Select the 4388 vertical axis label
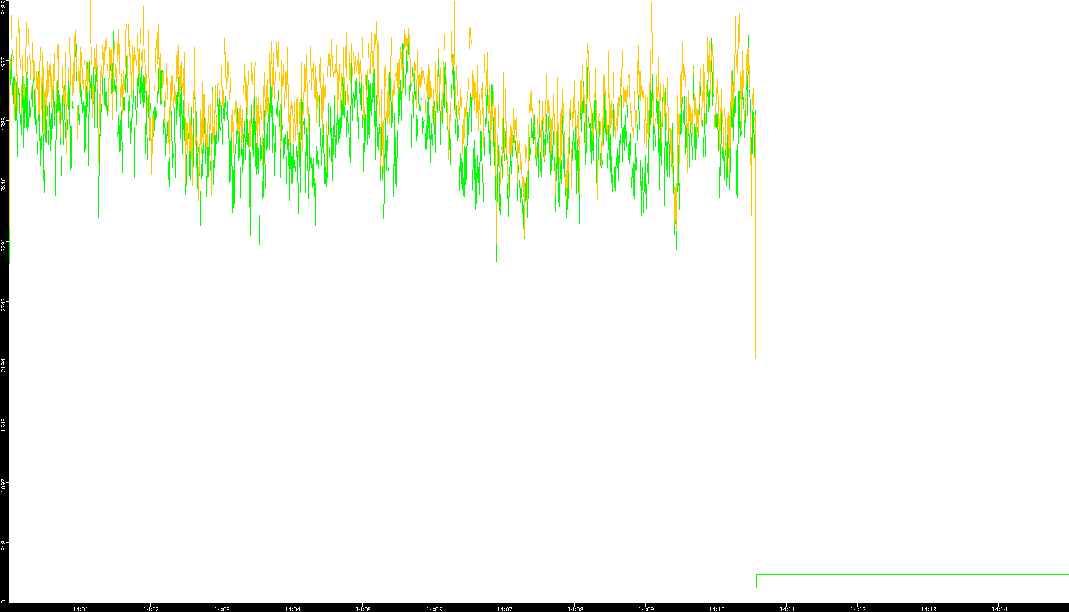 [x=4, y=124]
